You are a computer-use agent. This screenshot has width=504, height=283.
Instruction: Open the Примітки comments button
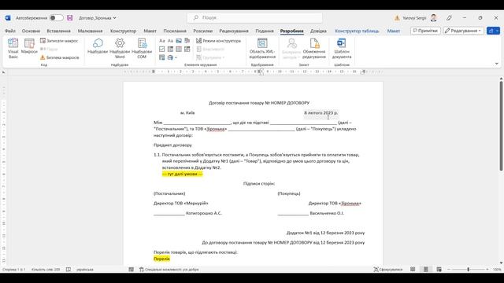point(425,31)
